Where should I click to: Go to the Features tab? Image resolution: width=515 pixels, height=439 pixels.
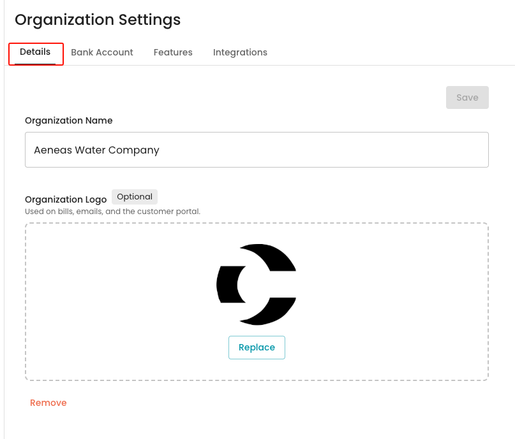[x=173, y=52]
